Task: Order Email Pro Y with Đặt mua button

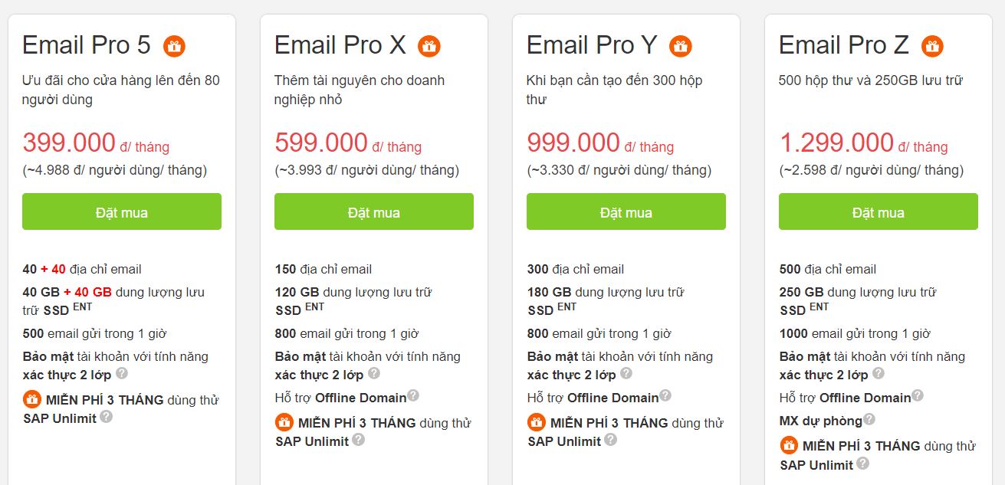Action: pyautogui.click(x=626, y=212)
